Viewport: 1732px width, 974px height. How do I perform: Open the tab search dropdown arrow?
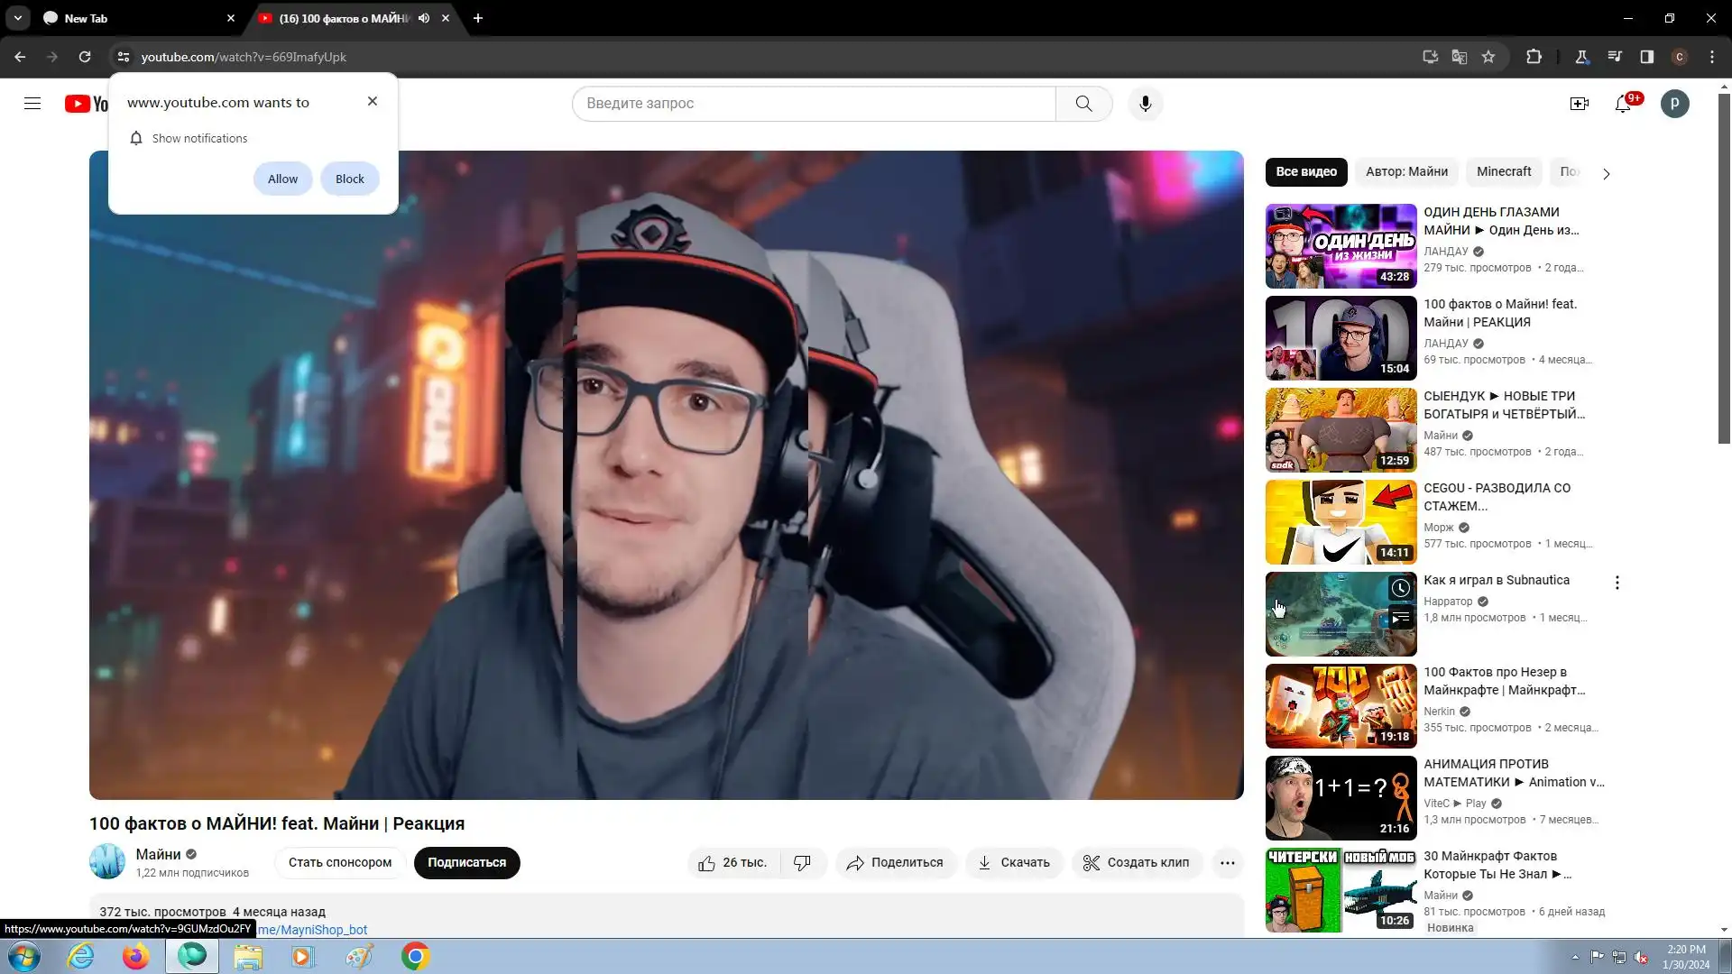click(18, 18)
